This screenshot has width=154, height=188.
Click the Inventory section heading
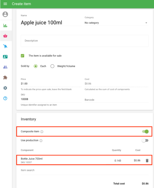pos(28,119)
